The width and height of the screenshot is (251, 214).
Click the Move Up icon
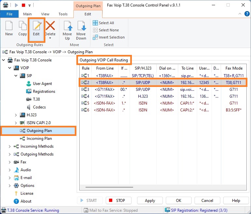click(68, 25)
